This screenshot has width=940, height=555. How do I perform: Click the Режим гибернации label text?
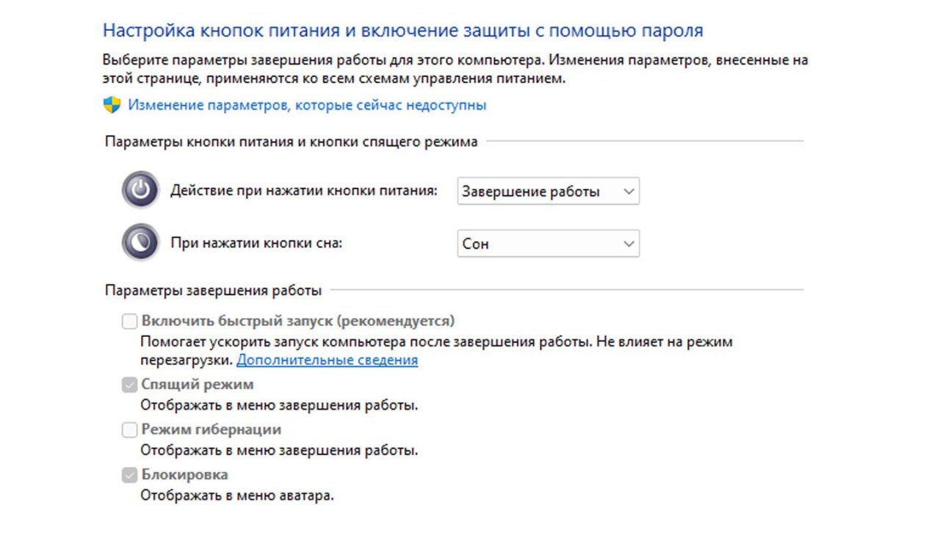[x=211, y=429]
